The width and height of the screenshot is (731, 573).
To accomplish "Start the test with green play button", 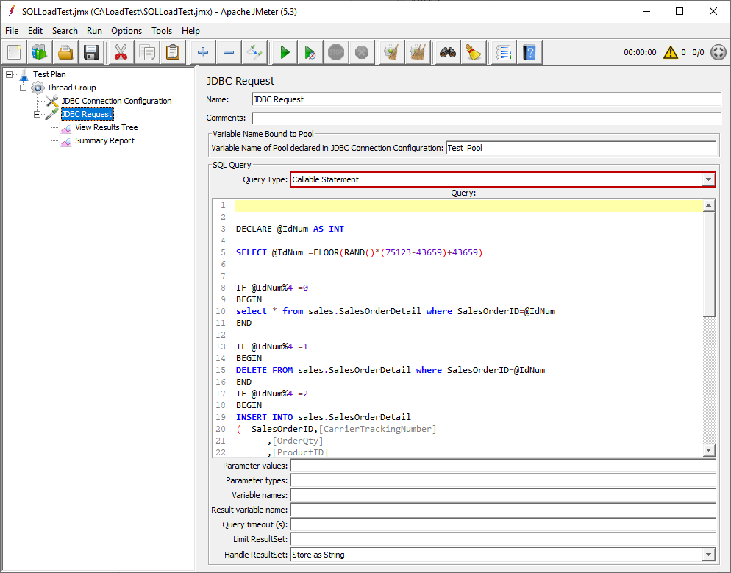I will pyautogui.click(x=285, y=52).
